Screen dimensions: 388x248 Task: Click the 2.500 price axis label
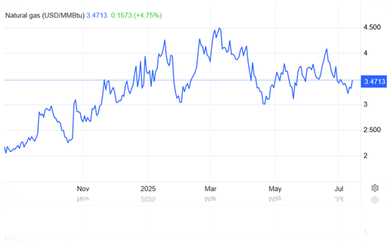[372, 130]
